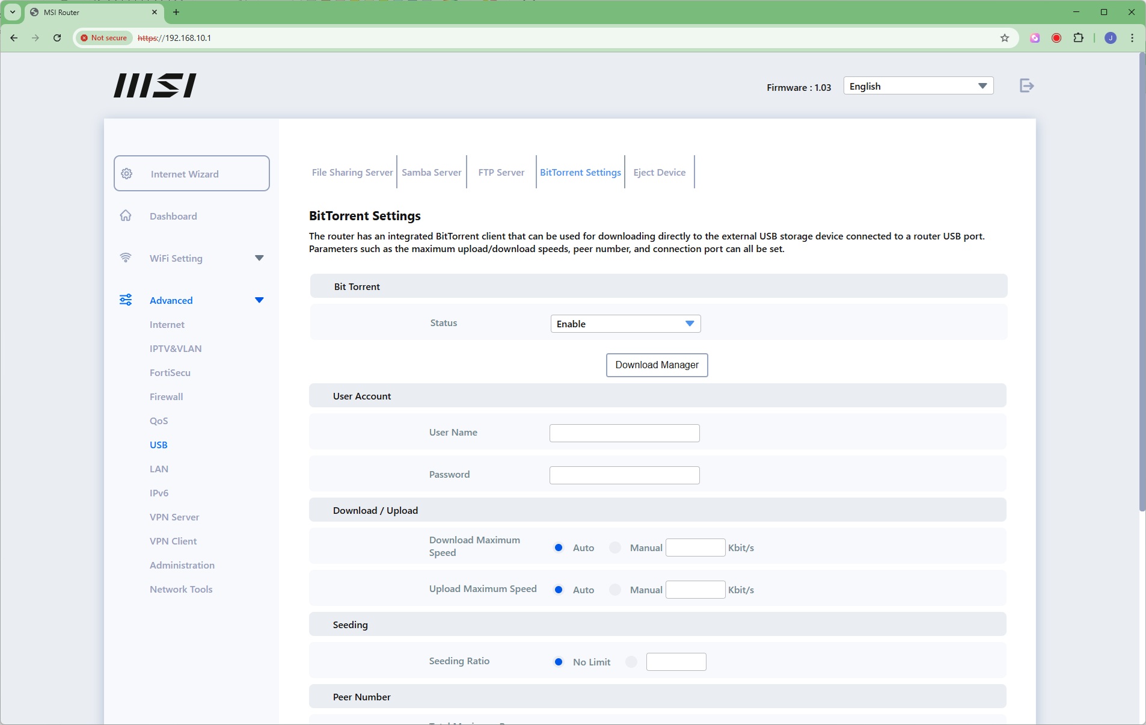Click the page vertical scrollbar

click(1141, 283)
